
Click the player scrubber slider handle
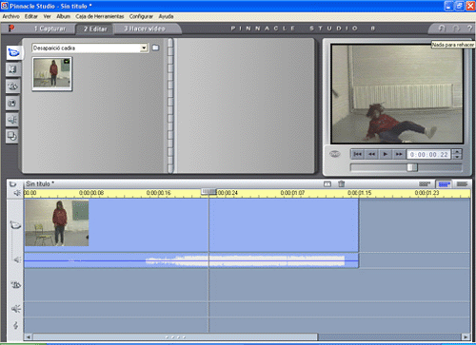pyautogui.click(x=412, y=167)
